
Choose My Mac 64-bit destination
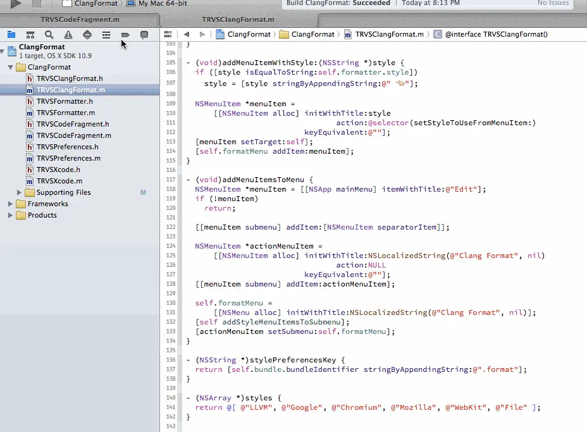click(156, 3)
